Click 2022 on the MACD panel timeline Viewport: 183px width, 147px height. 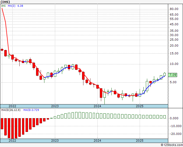pyautogui.click(x=12, y=141)
